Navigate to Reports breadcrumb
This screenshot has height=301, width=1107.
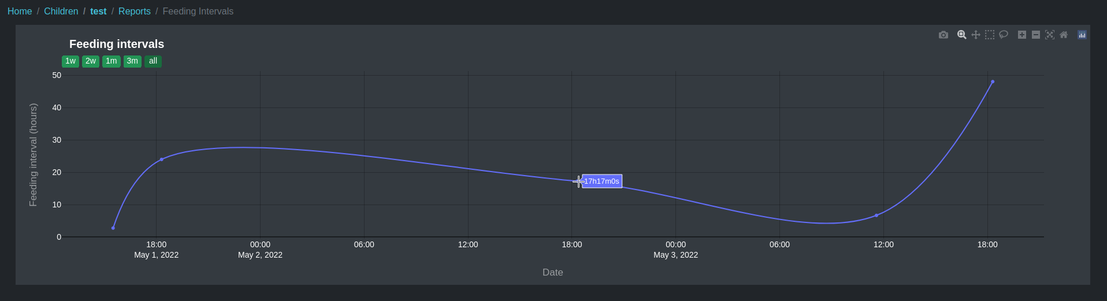coord(135,12)
